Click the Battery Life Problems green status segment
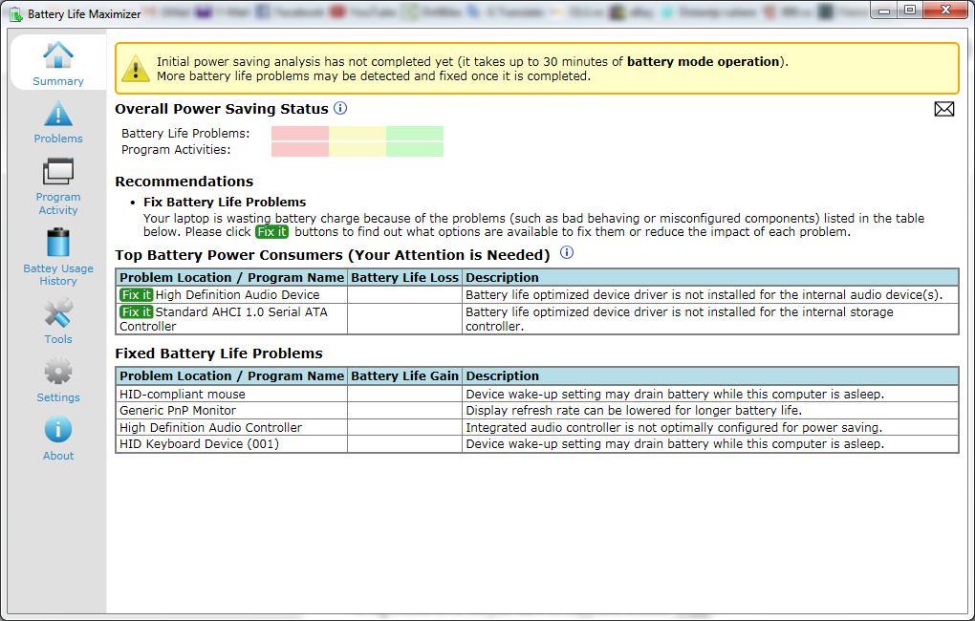 [415, 133]
